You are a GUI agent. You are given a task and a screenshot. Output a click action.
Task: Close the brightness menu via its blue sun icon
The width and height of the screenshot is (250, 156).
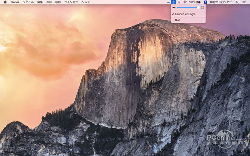coord(174,2)
